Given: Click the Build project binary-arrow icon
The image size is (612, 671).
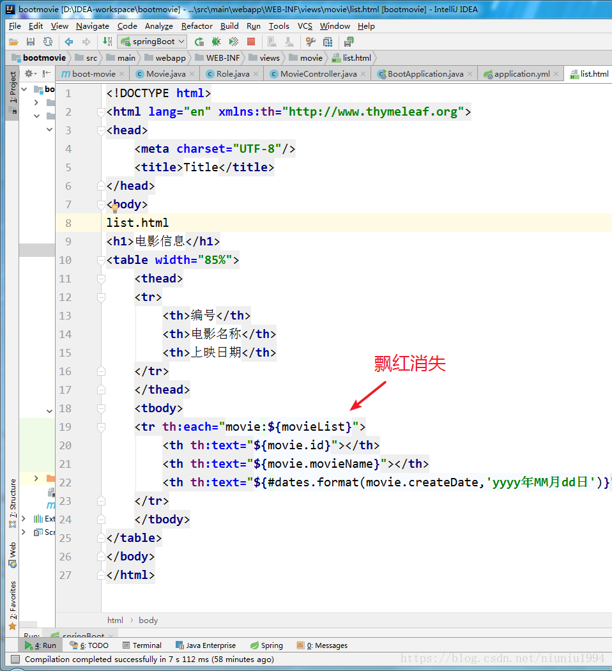Looking at the screenshot, I should 107,42.
